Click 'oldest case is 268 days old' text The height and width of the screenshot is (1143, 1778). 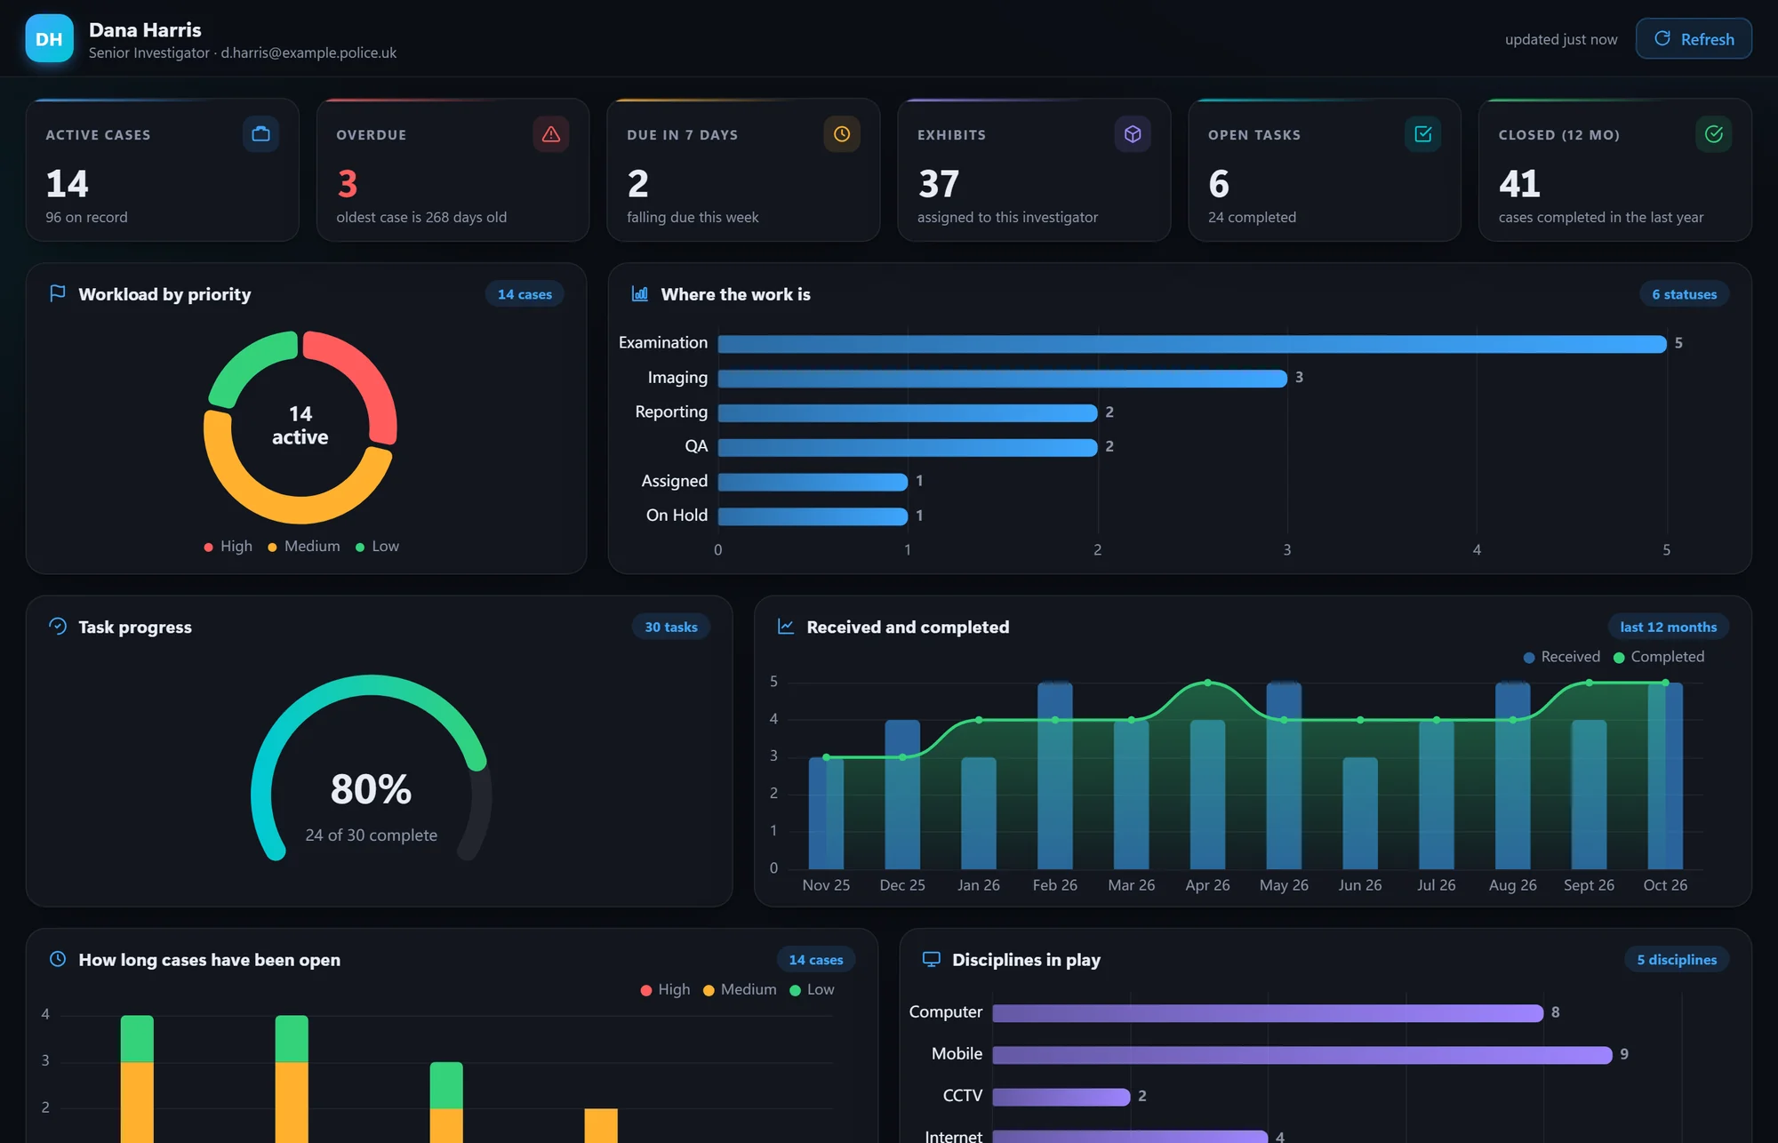[421, 218]
